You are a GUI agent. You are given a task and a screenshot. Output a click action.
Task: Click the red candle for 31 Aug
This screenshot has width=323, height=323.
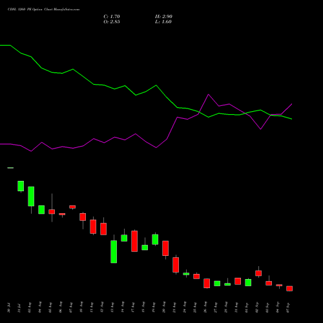click(x=238, y=281)
